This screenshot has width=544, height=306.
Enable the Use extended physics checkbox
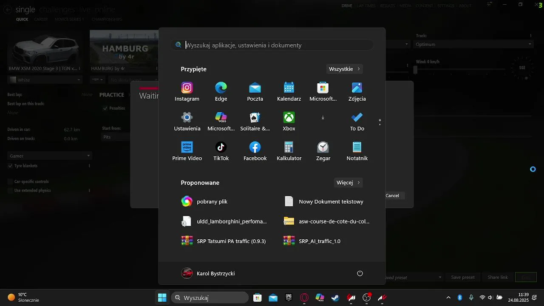(10, 190)
